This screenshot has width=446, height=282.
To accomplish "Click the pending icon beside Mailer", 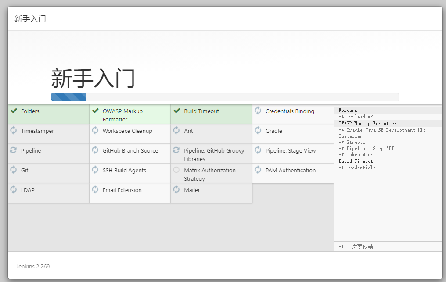I will pos(176,189).
